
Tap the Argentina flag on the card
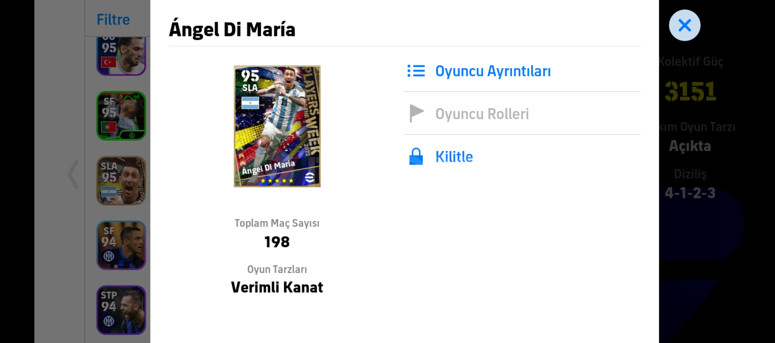click(x=250, y=103)
